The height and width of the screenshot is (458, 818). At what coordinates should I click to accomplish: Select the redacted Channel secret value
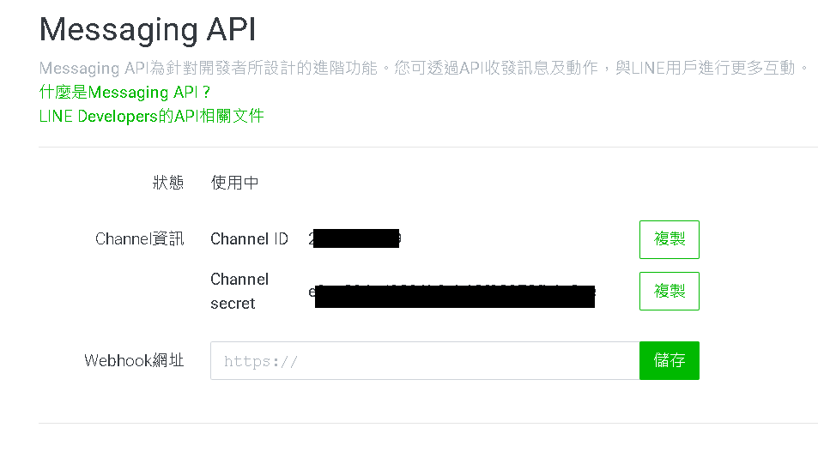[453, 294]
